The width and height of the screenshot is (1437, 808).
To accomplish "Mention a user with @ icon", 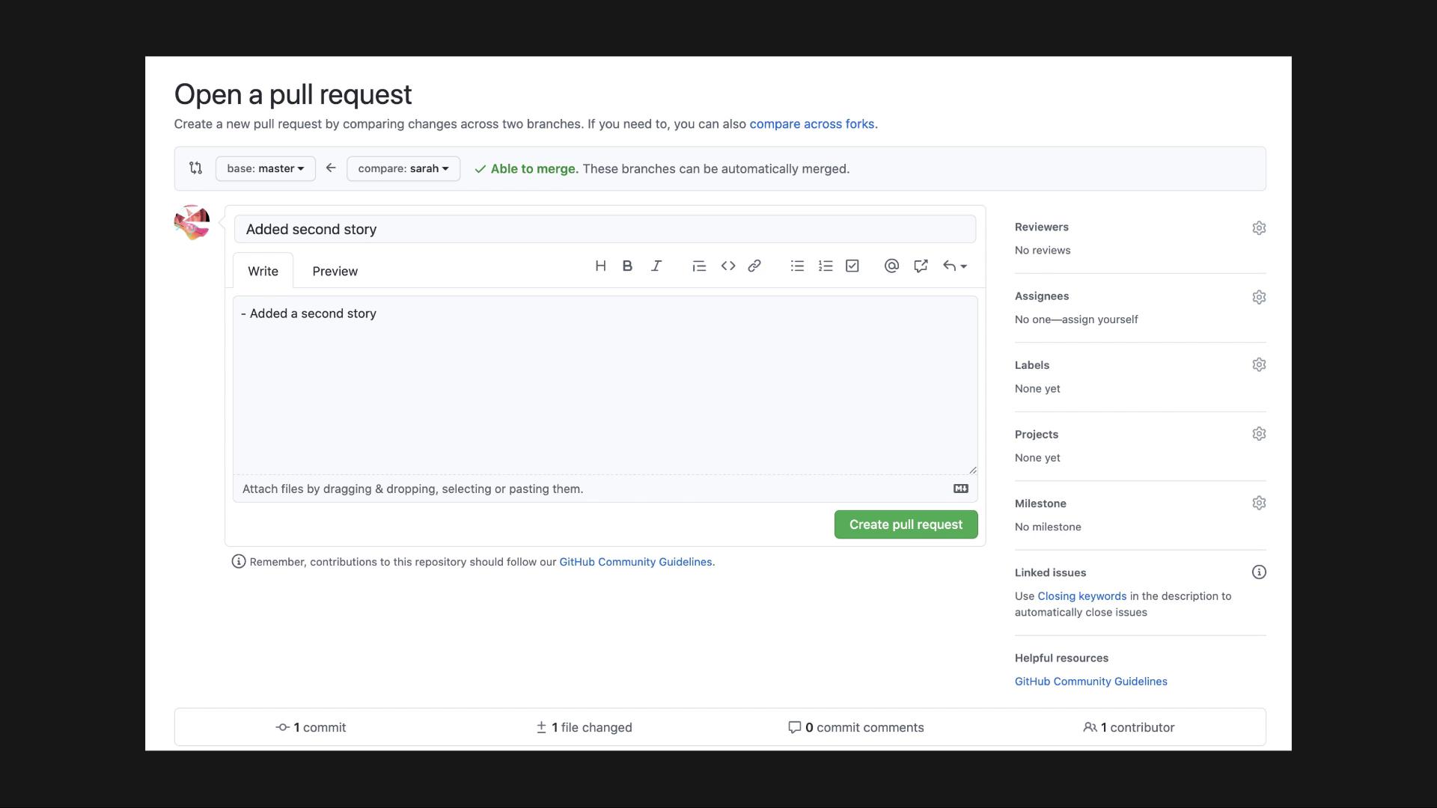I will click(891, 266).
